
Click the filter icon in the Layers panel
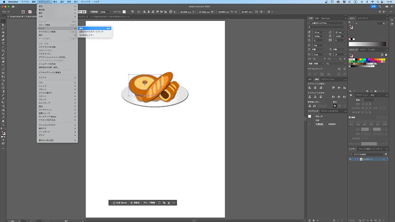[x=386, y=154]
